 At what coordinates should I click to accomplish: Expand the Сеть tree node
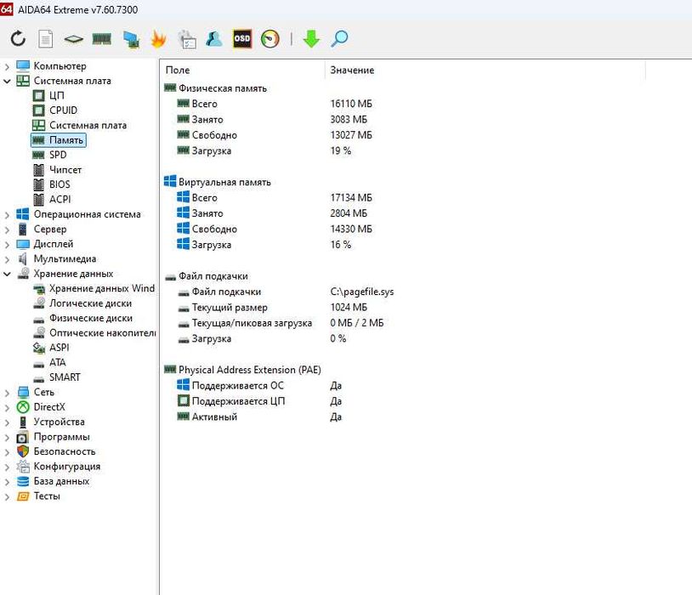point(7,393)
